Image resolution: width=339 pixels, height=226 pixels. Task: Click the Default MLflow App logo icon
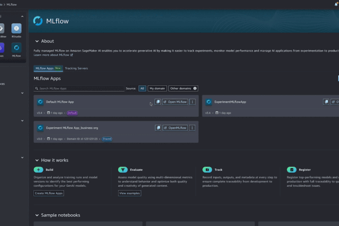click(x=40, y=102)
